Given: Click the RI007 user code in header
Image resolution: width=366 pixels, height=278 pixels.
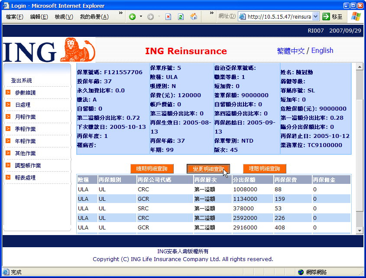Looking at the screenshot, I should pos(316,31).
